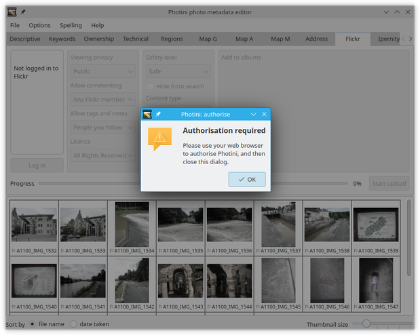Select thumbnail A1100_IMG_1540
This screenshot has width=420, height=335.
pyautogui.click(x=34, y=284)
